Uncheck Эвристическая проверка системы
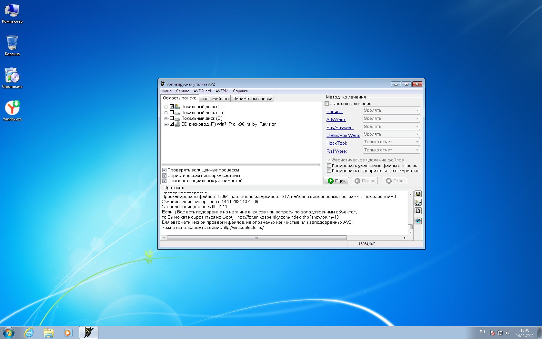542x339 pixels. (164, 175)
